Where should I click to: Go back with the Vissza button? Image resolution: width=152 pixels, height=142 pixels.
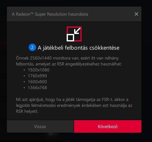pos(40,126)
